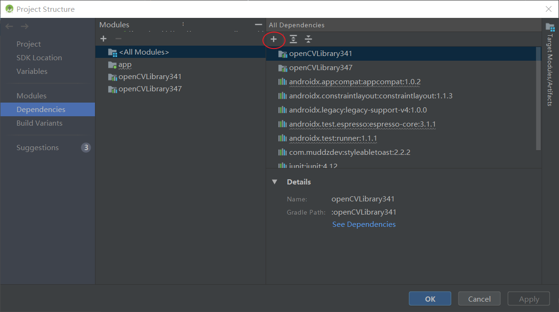The width and height of the screenshot is (559, 312).
Task: Close the Project Structure dialog
Action: point(549,9)
